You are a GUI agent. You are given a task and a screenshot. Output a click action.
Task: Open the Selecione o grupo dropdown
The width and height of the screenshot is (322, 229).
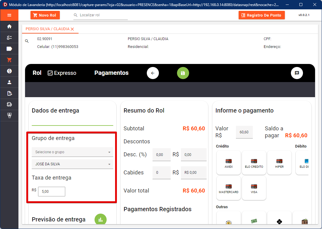[x=72, y=152]
